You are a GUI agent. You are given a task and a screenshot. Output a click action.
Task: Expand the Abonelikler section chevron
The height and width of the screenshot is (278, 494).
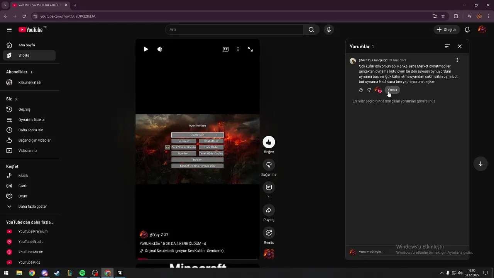tap(31, 72)
